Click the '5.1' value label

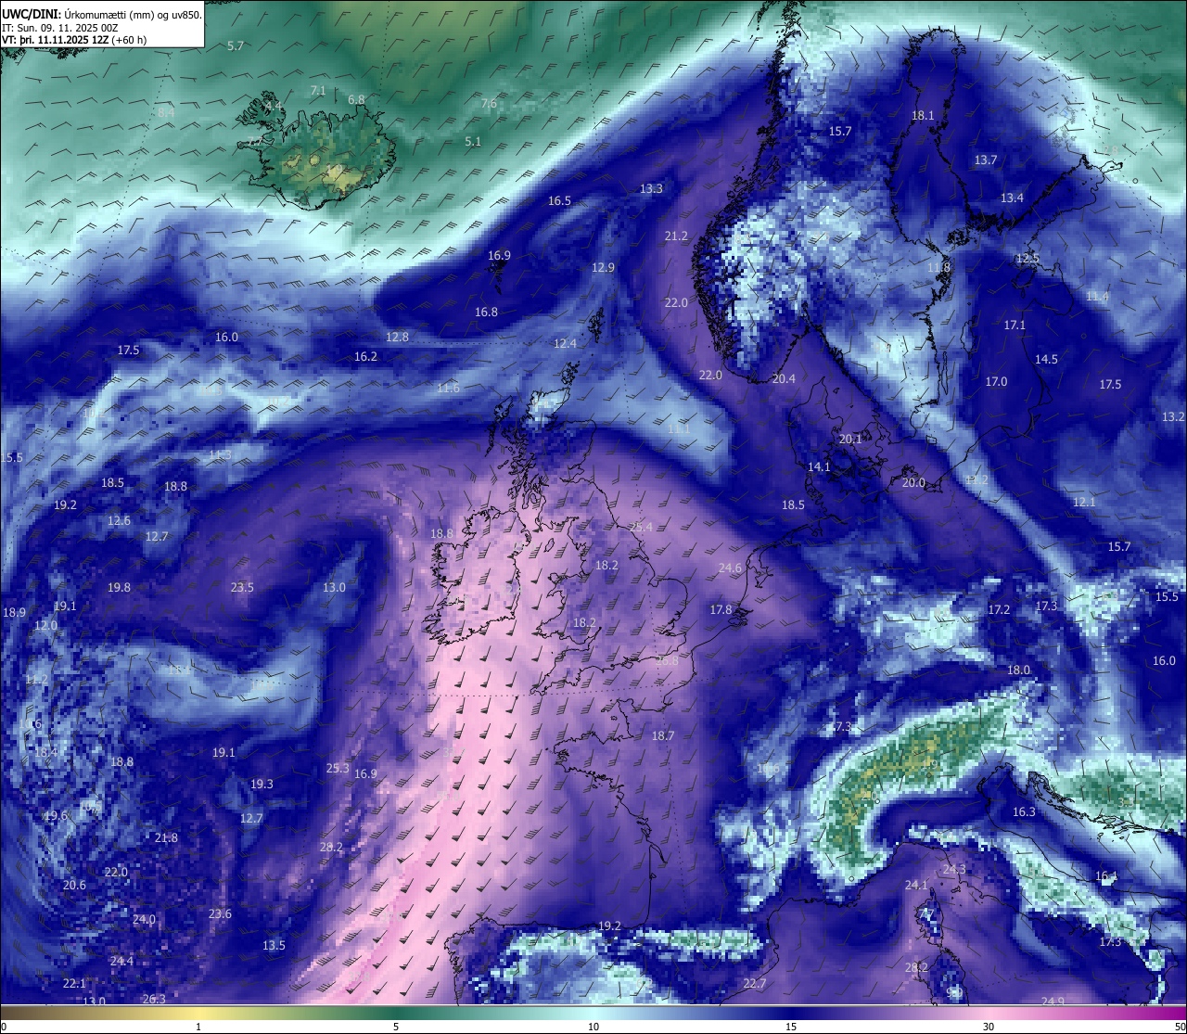473,142
